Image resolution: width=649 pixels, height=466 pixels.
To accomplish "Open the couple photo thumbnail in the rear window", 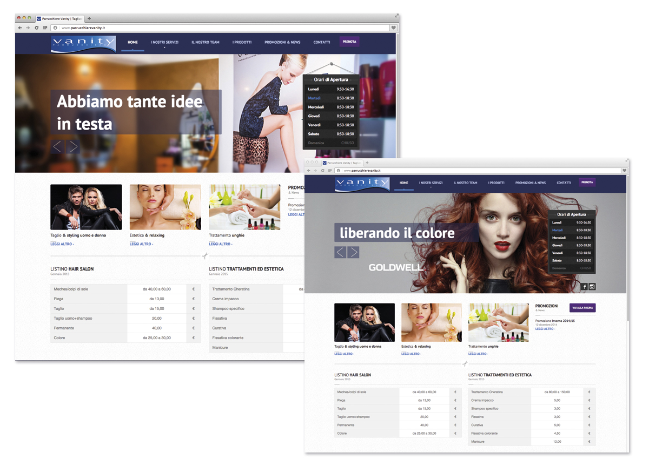I will [86, 207].
